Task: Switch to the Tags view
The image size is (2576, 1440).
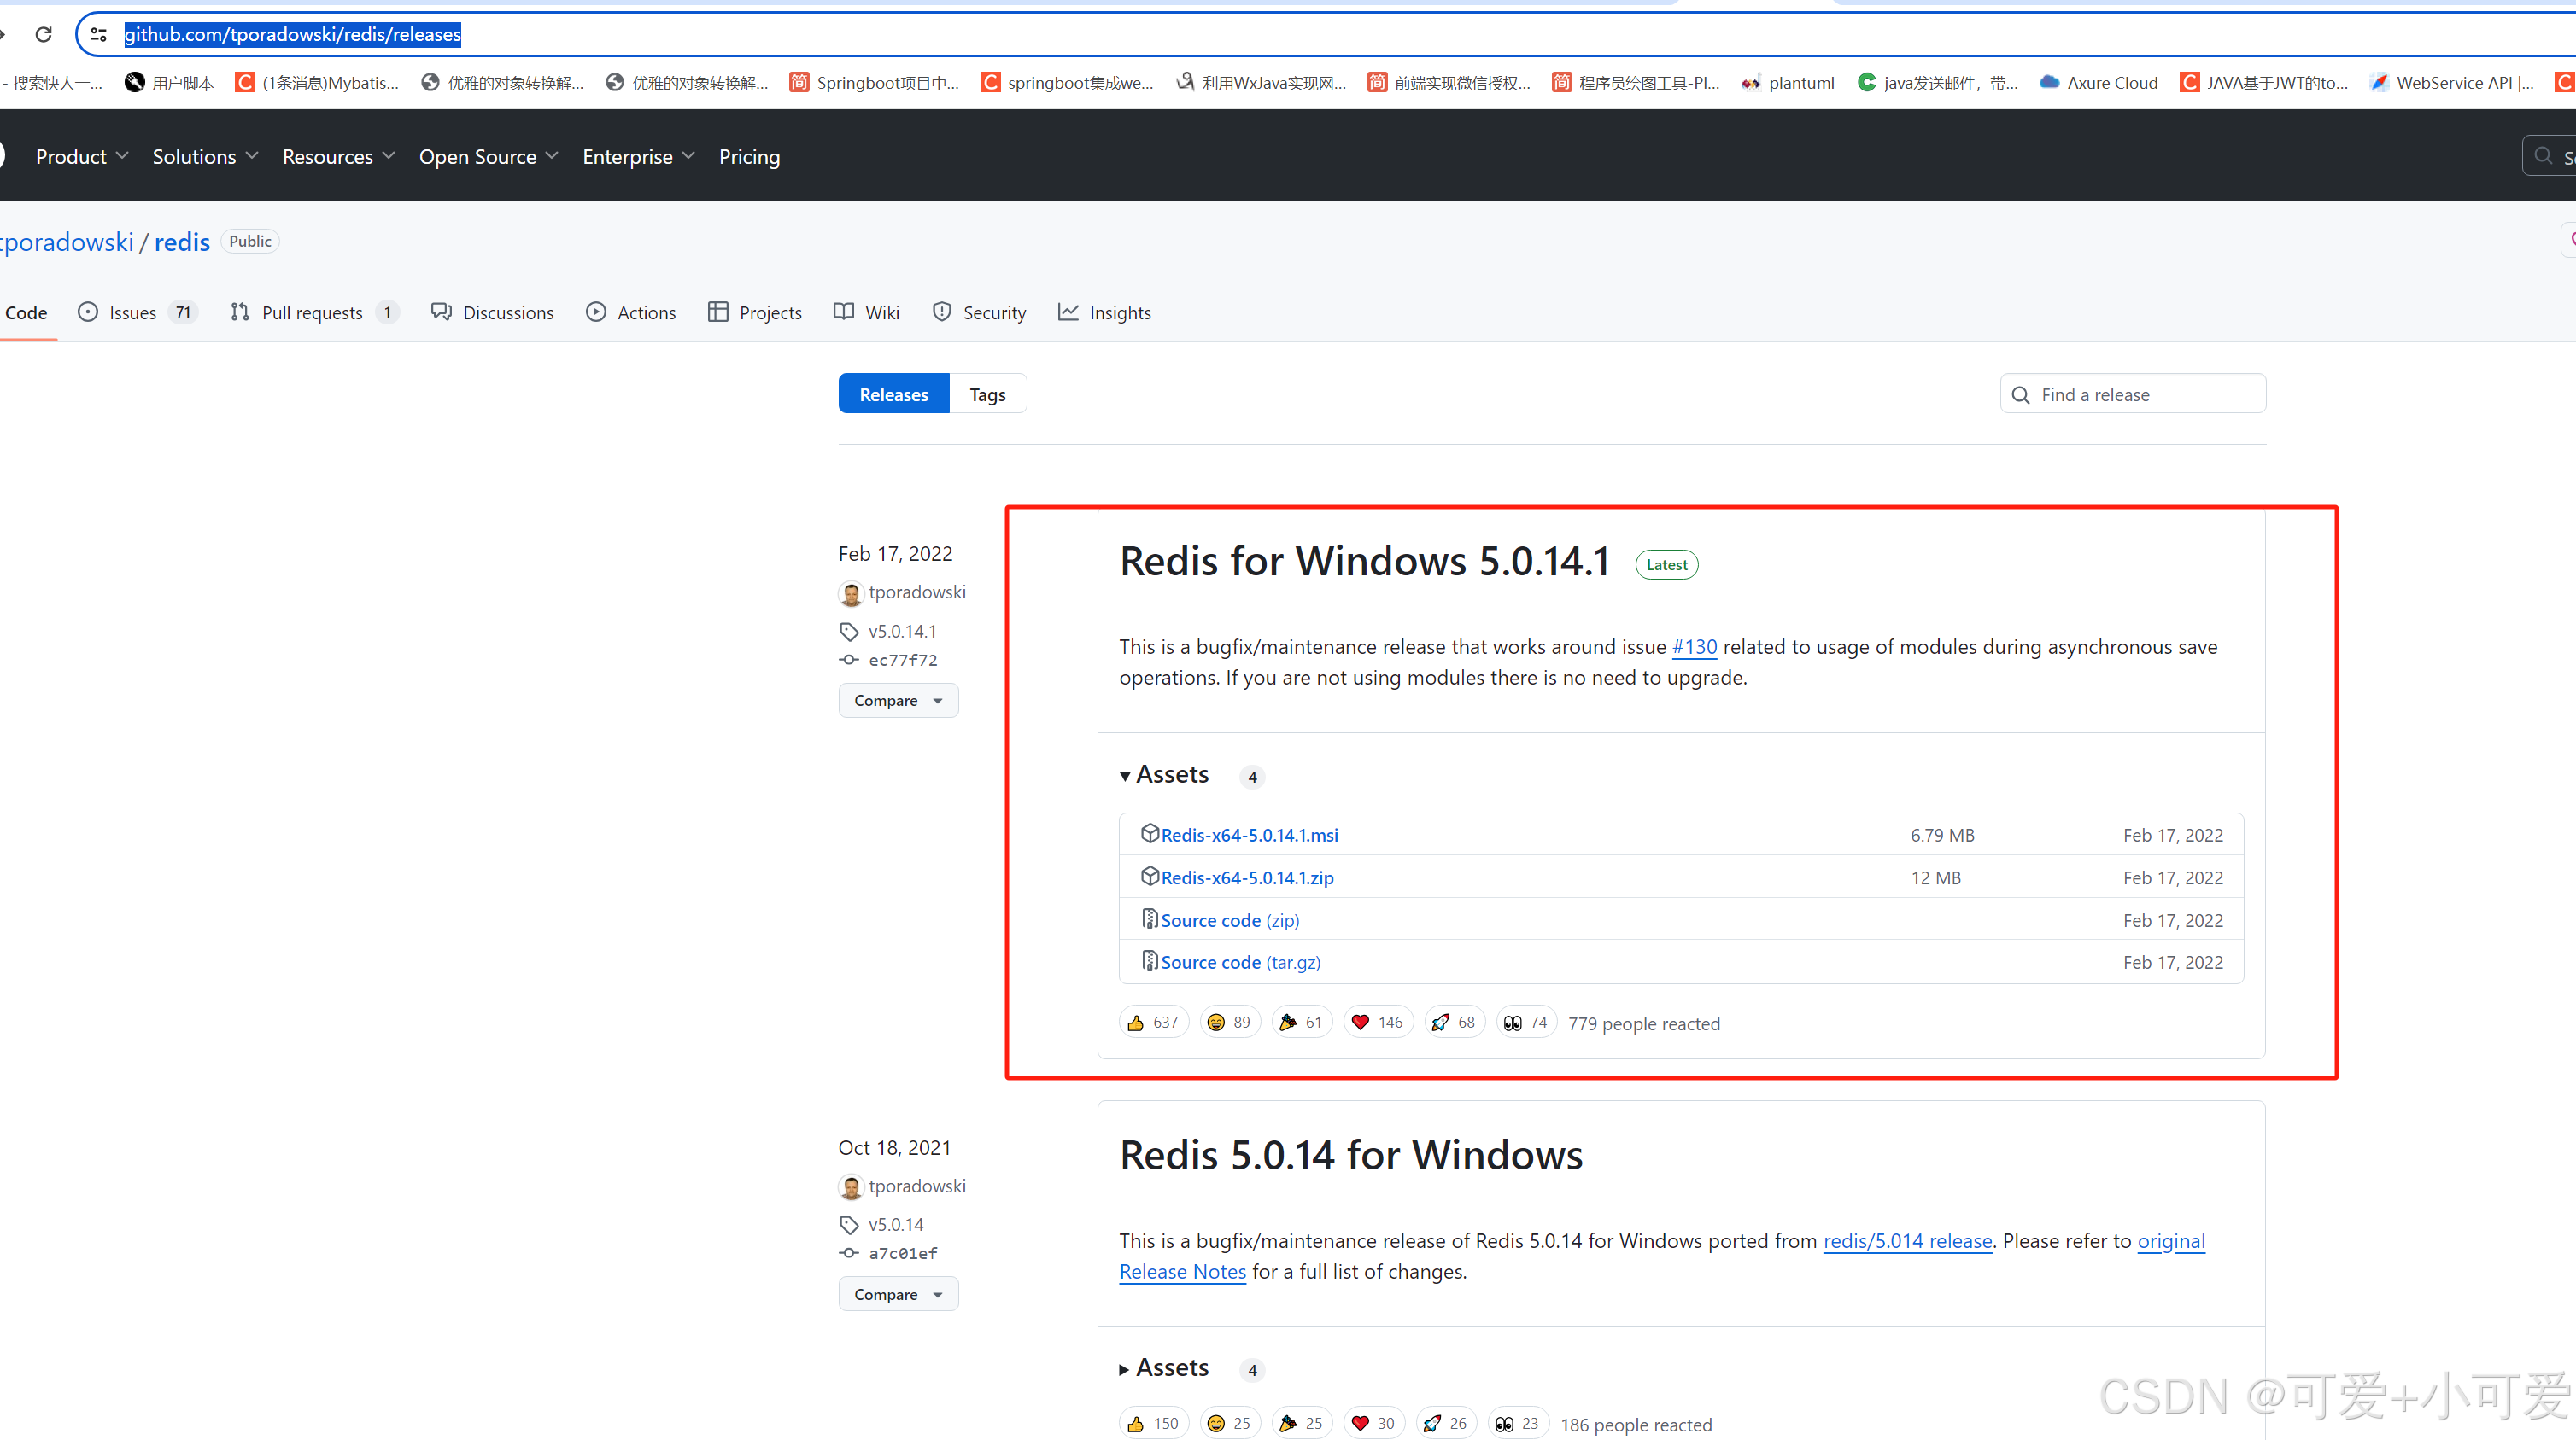Action: point(986,393)
